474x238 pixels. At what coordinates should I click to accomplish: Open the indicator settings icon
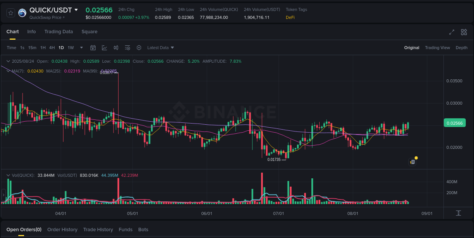(127, 48)
